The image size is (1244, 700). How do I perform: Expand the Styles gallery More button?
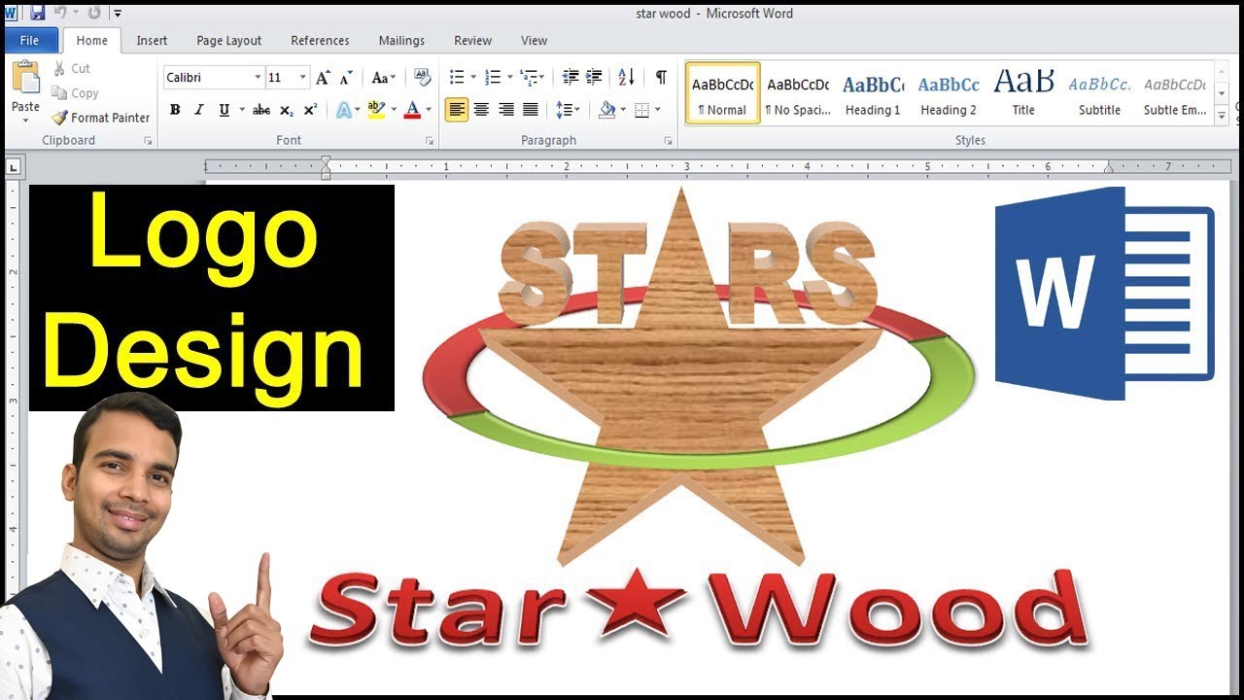click(x=1222, y=116)
